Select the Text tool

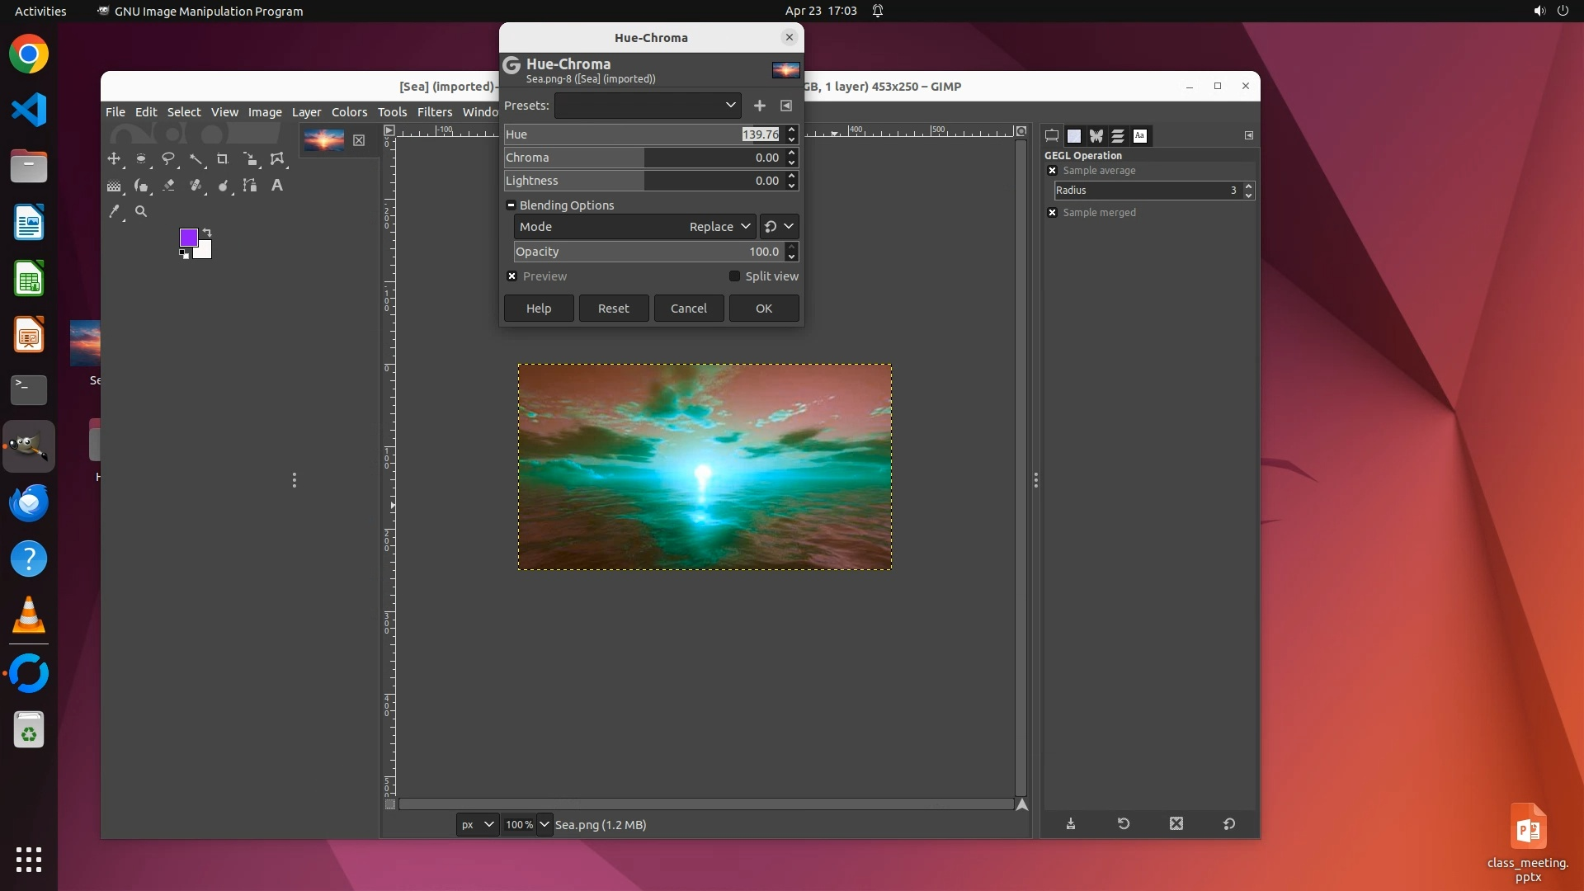(x=277, y=186)
